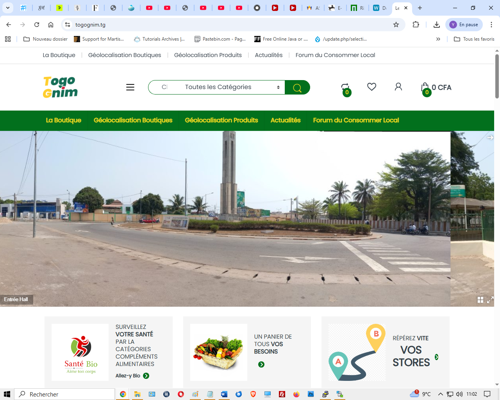Open Géolocalisation Produits in green menu

pyautogui.click(x=221, y=120)
